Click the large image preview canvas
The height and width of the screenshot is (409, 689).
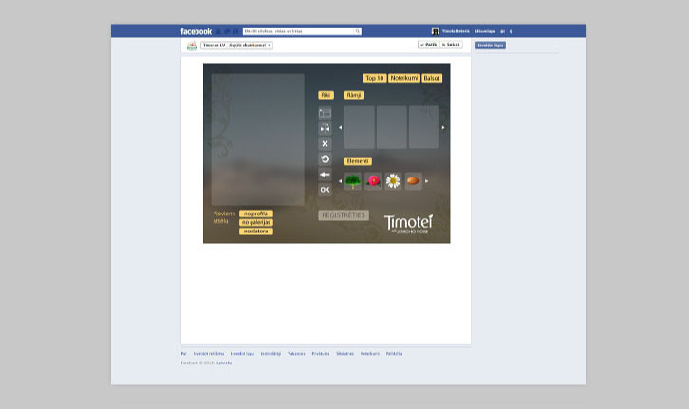pyautogui.click(x=257, y=139)
